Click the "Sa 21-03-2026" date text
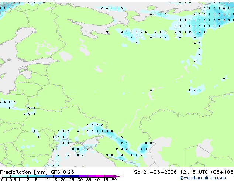This screenshot has width=234, height=181. point(155,172)
